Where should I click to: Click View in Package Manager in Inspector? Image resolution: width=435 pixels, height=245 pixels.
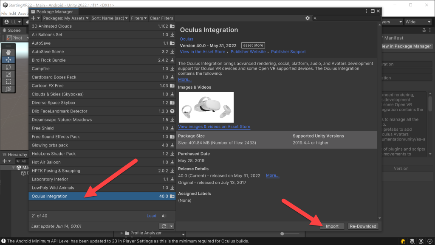point(407,46)
